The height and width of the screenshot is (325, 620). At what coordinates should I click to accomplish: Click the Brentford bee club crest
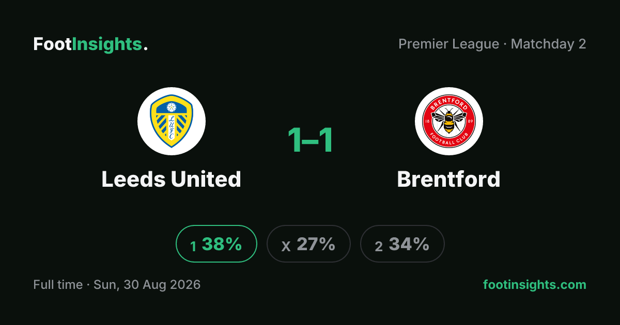tap(448, 121)
